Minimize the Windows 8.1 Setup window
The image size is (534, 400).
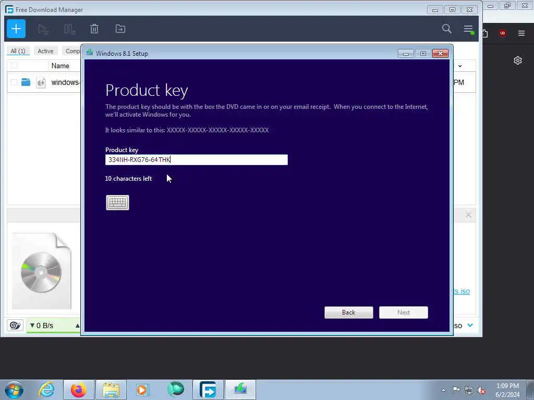[406, 54]
